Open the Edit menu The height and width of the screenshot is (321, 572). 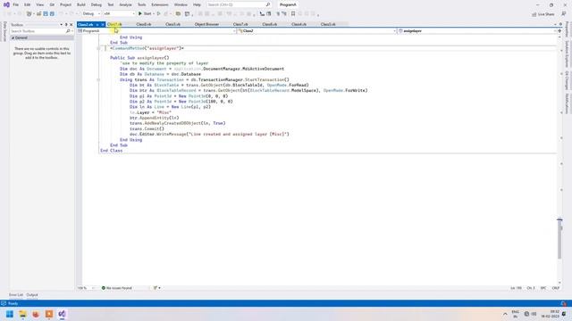pos(28,4)
